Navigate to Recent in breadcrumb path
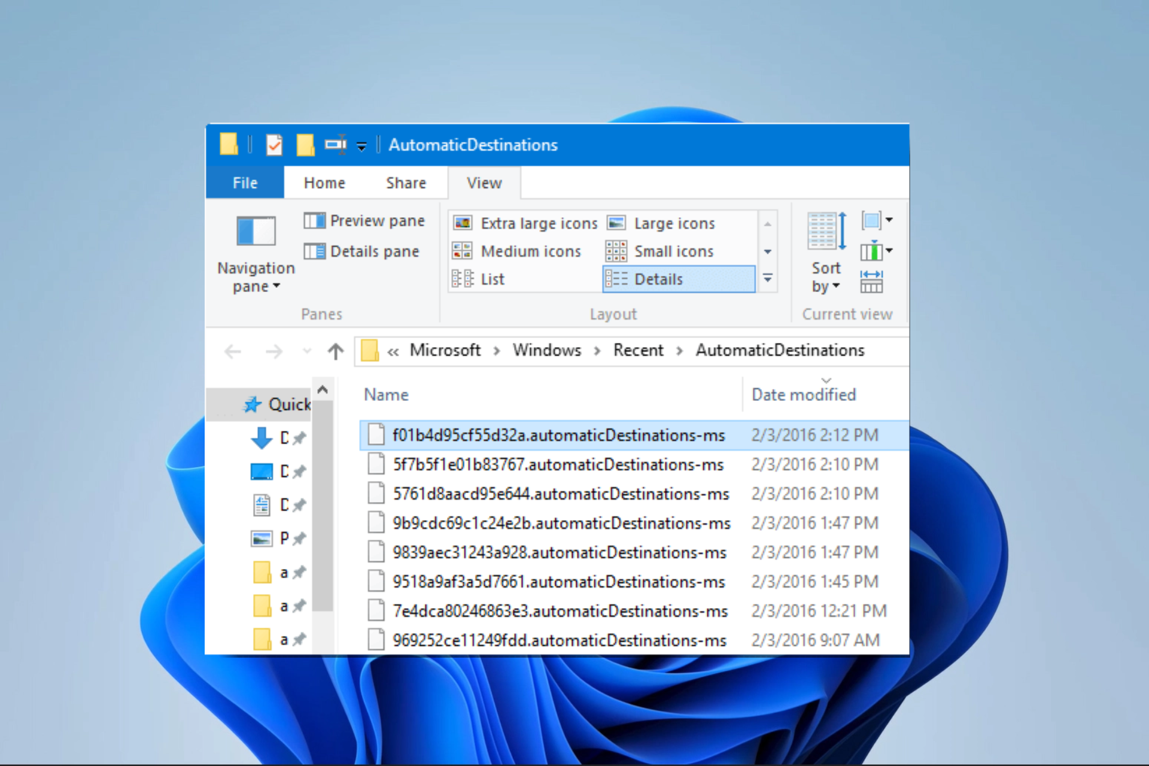 point(638,350)
